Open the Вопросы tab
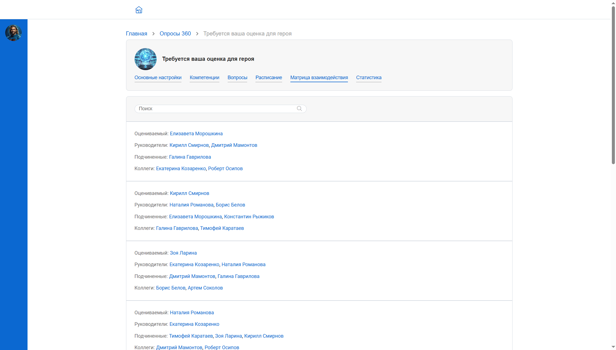The width and height of the screenshot is (616, 350). tap(237, 78)
